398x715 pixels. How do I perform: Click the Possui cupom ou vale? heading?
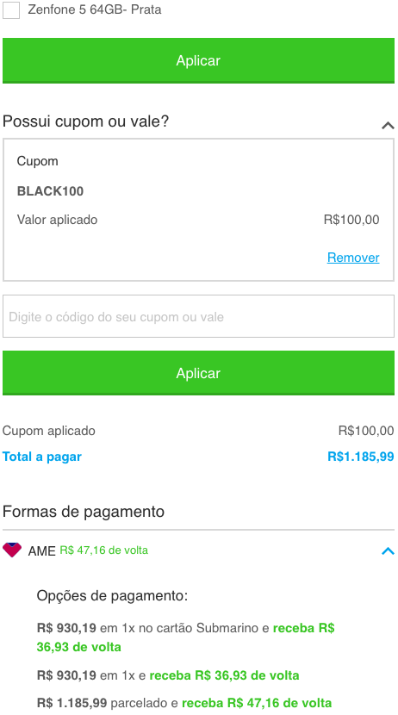(x=85, y=121)
